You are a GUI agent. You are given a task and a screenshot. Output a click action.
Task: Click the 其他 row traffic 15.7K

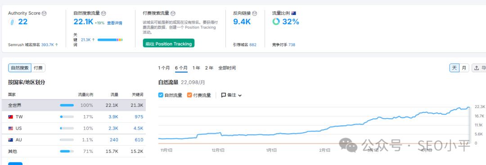pyautogui.click(x=112, y=151)
